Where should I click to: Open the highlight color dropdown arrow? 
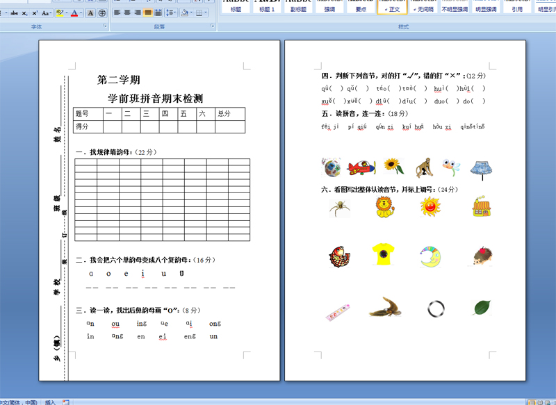click(x=66, y=13)
